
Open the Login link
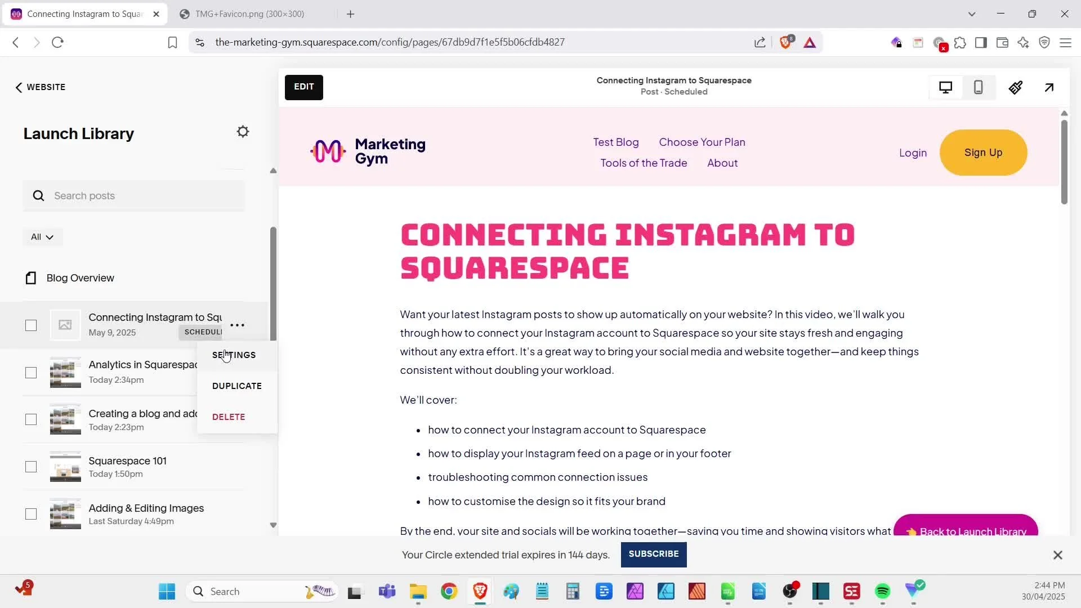pos(913,153)
